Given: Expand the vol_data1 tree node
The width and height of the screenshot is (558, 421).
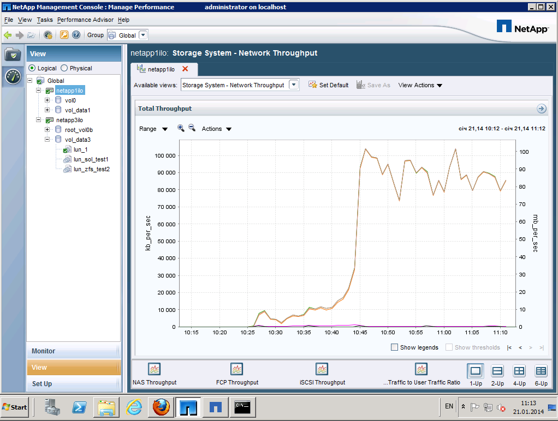Looking at the screenshot, I should [47, 110].
